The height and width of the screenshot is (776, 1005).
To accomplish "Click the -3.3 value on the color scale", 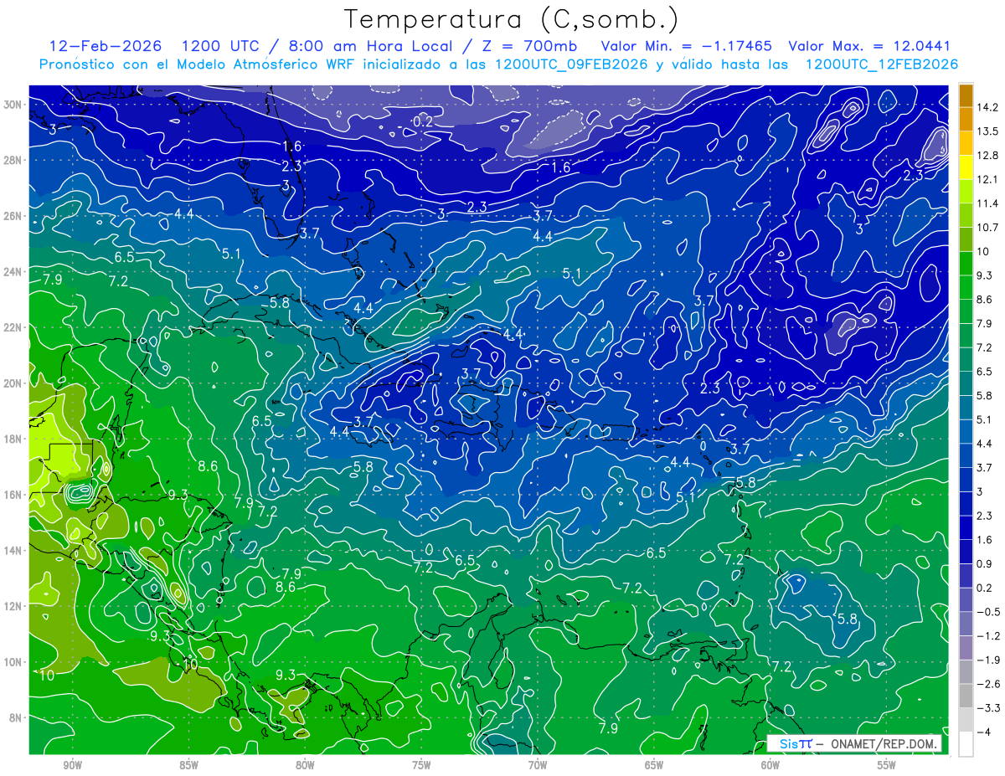I will (x=989, y=708).
